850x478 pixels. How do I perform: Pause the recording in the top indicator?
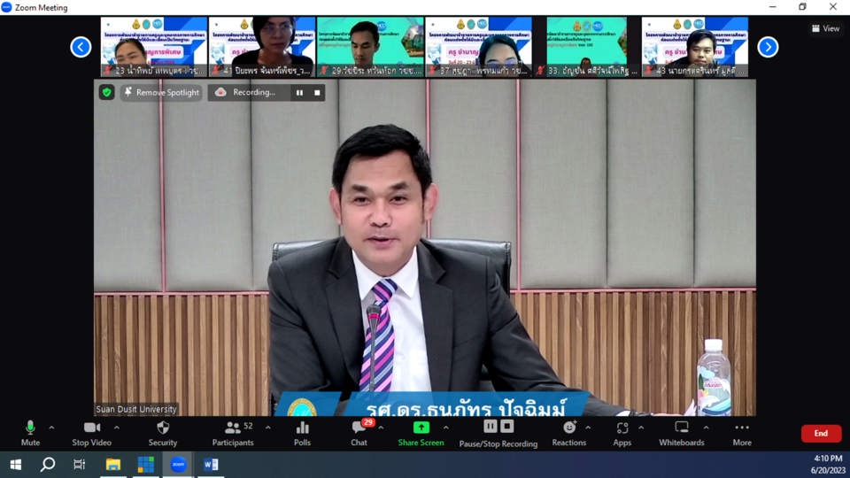tap(299, 92)
